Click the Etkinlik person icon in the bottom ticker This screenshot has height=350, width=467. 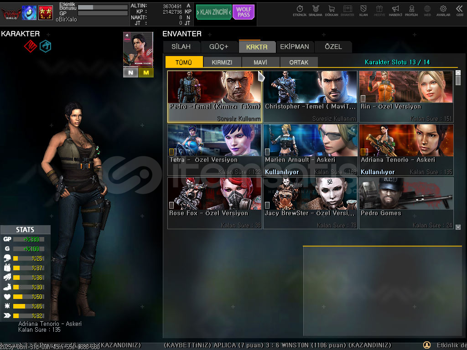point(427,345)
